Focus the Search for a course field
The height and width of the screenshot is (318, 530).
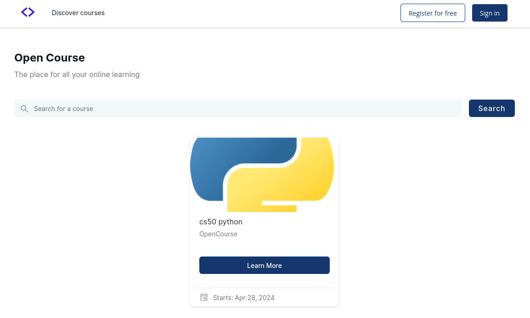[x=237, y=108]
